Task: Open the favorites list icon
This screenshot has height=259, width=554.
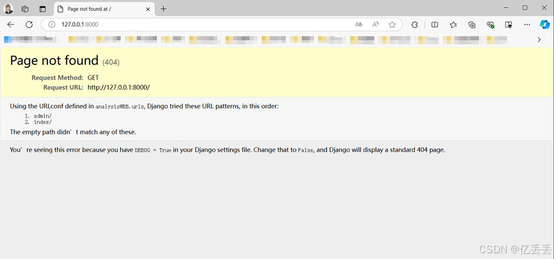Action: tap(453, 24)
